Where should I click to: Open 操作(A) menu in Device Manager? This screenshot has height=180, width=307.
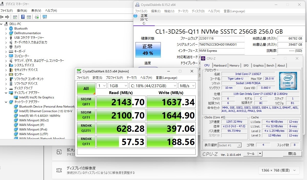pyautogui.click(x=22, y=11)
